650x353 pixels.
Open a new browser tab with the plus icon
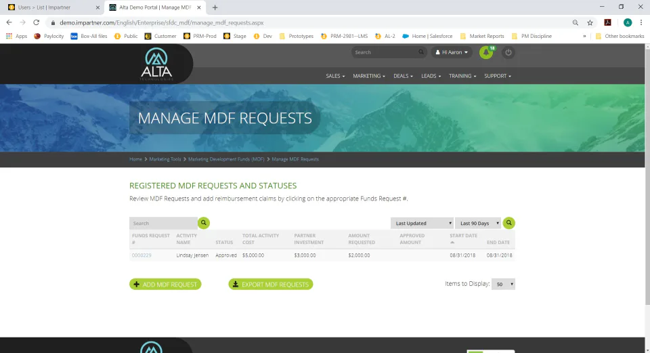coord(215,7)
